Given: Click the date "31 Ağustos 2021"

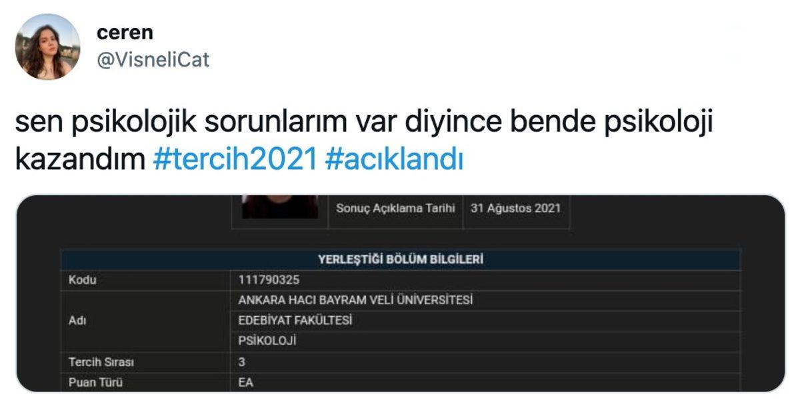Looking at the screenshot, I should pos(516,208).
